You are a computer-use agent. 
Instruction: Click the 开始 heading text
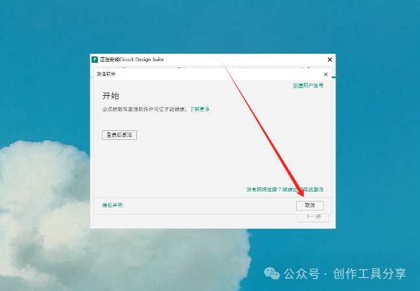[110, 95]
